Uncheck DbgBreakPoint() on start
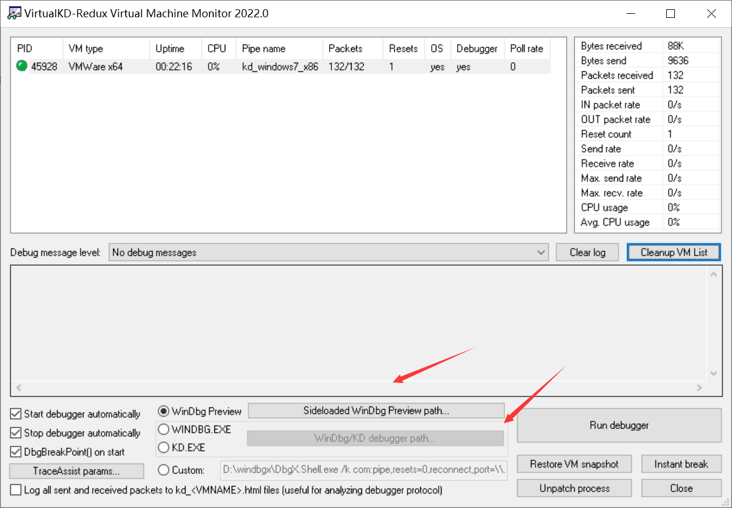 16,452
